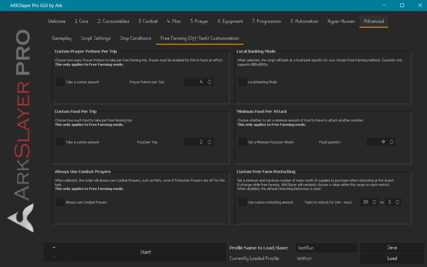427x267 pixels.
Task: Open the 7. Progression tab
Action: (x=267, y=21)
